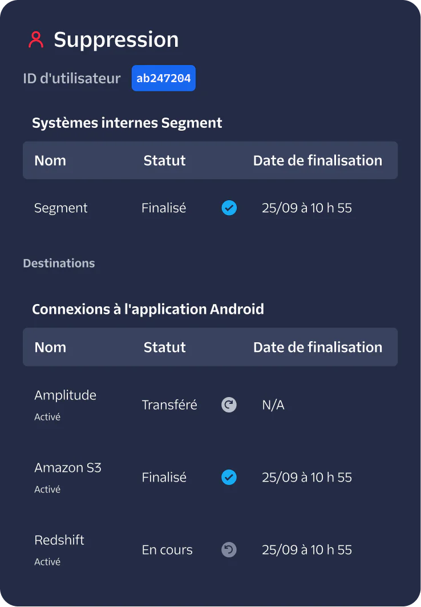Expand the Destinations section

59,263
